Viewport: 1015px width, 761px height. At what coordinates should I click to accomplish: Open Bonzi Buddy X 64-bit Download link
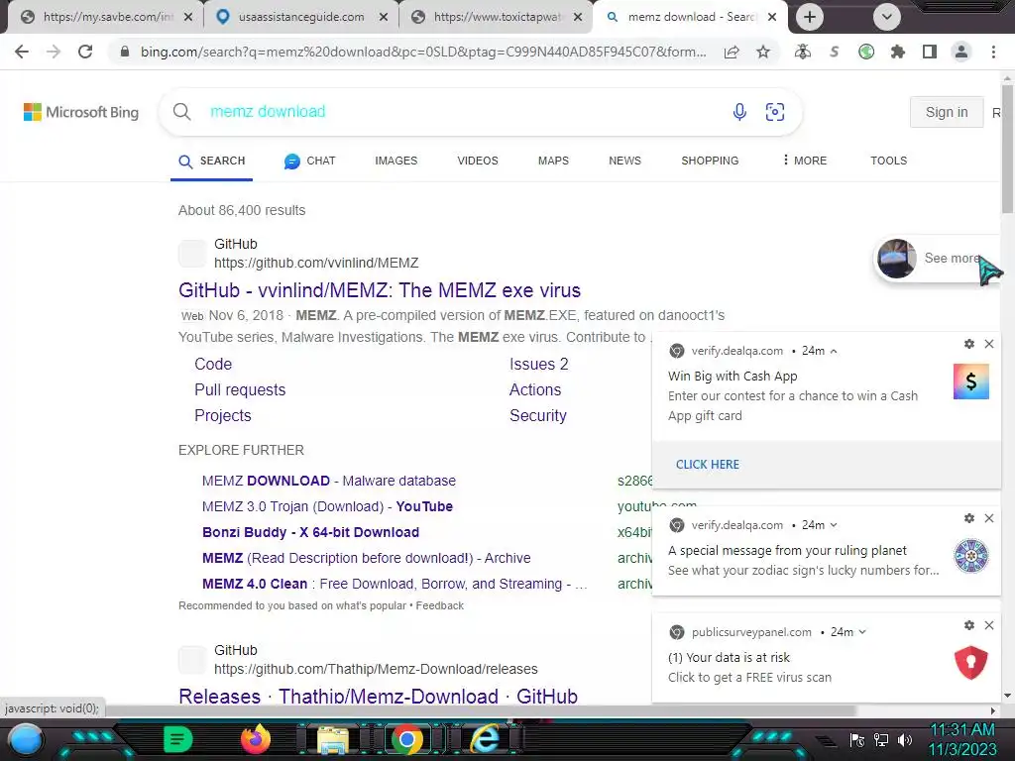coord(310,532)
